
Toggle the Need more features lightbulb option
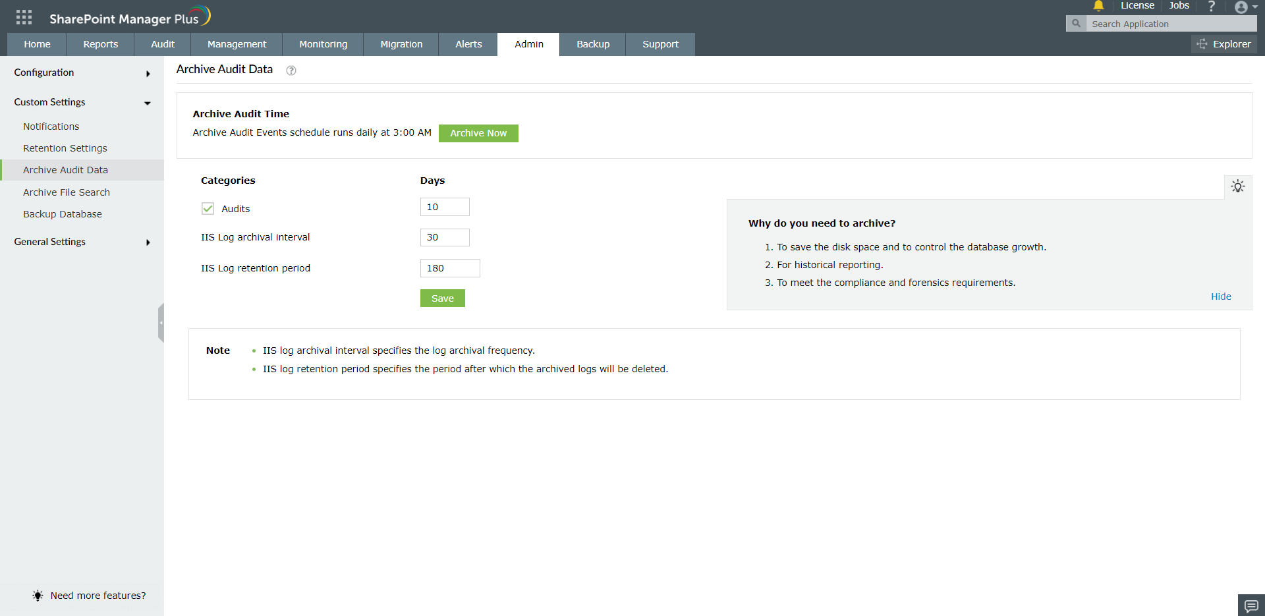point(38,595)
